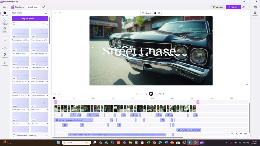Select the Police Siren media thumbnail

[x=40, y=103]
